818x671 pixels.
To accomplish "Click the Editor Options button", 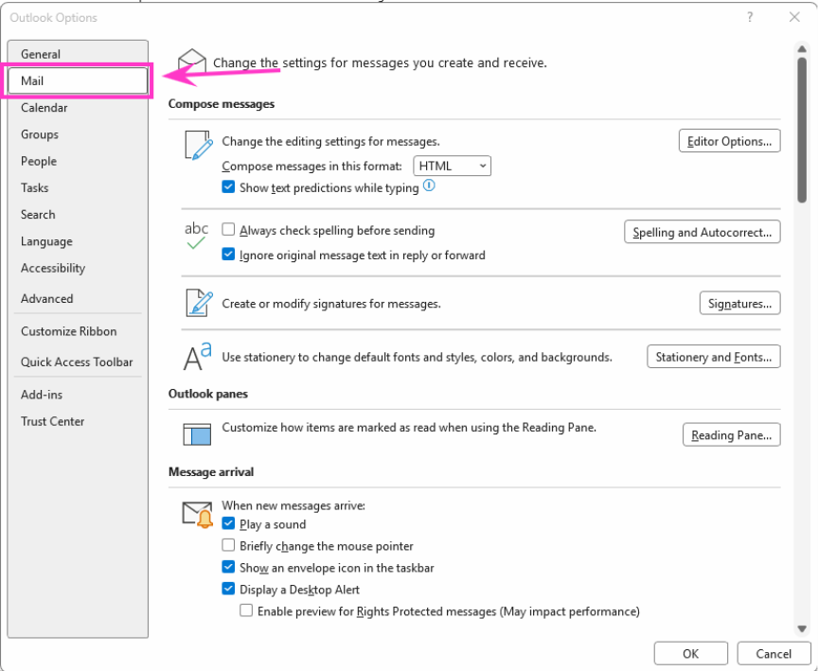I will coord(729,141).
